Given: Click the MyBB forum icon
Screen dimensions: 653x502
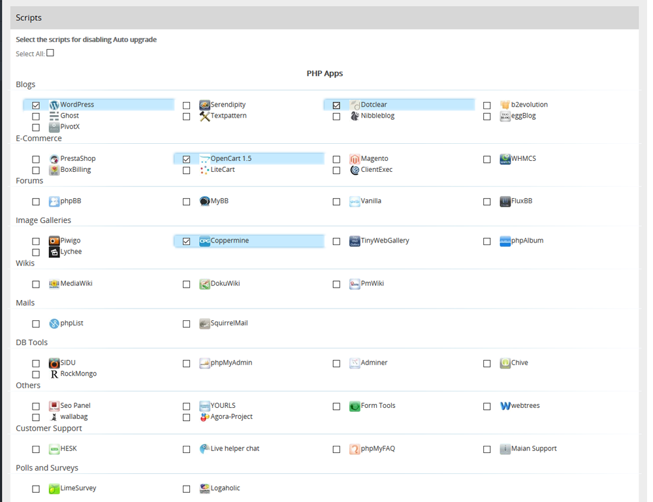Looking at the screenshot, I should pos(204,201).
